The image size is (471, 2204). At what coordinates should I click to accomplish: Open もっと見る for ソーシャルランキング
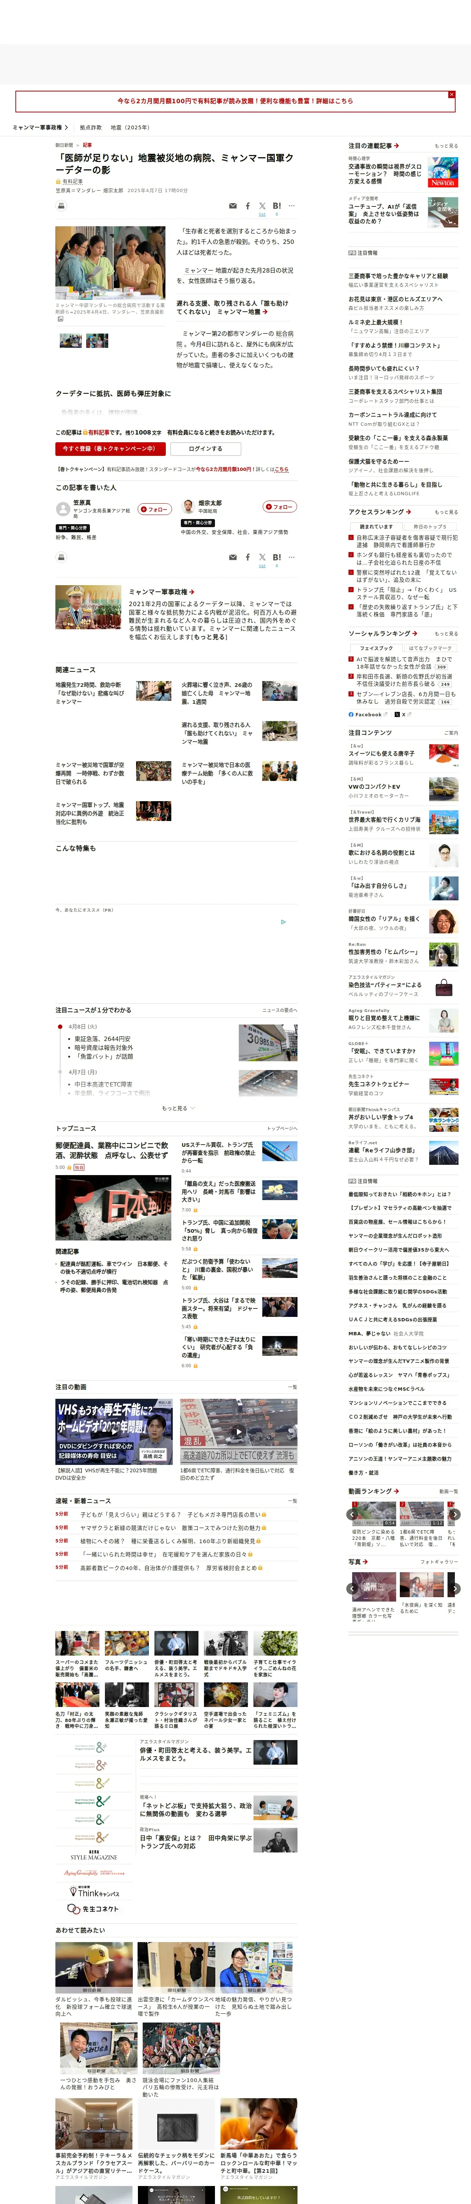446,634
